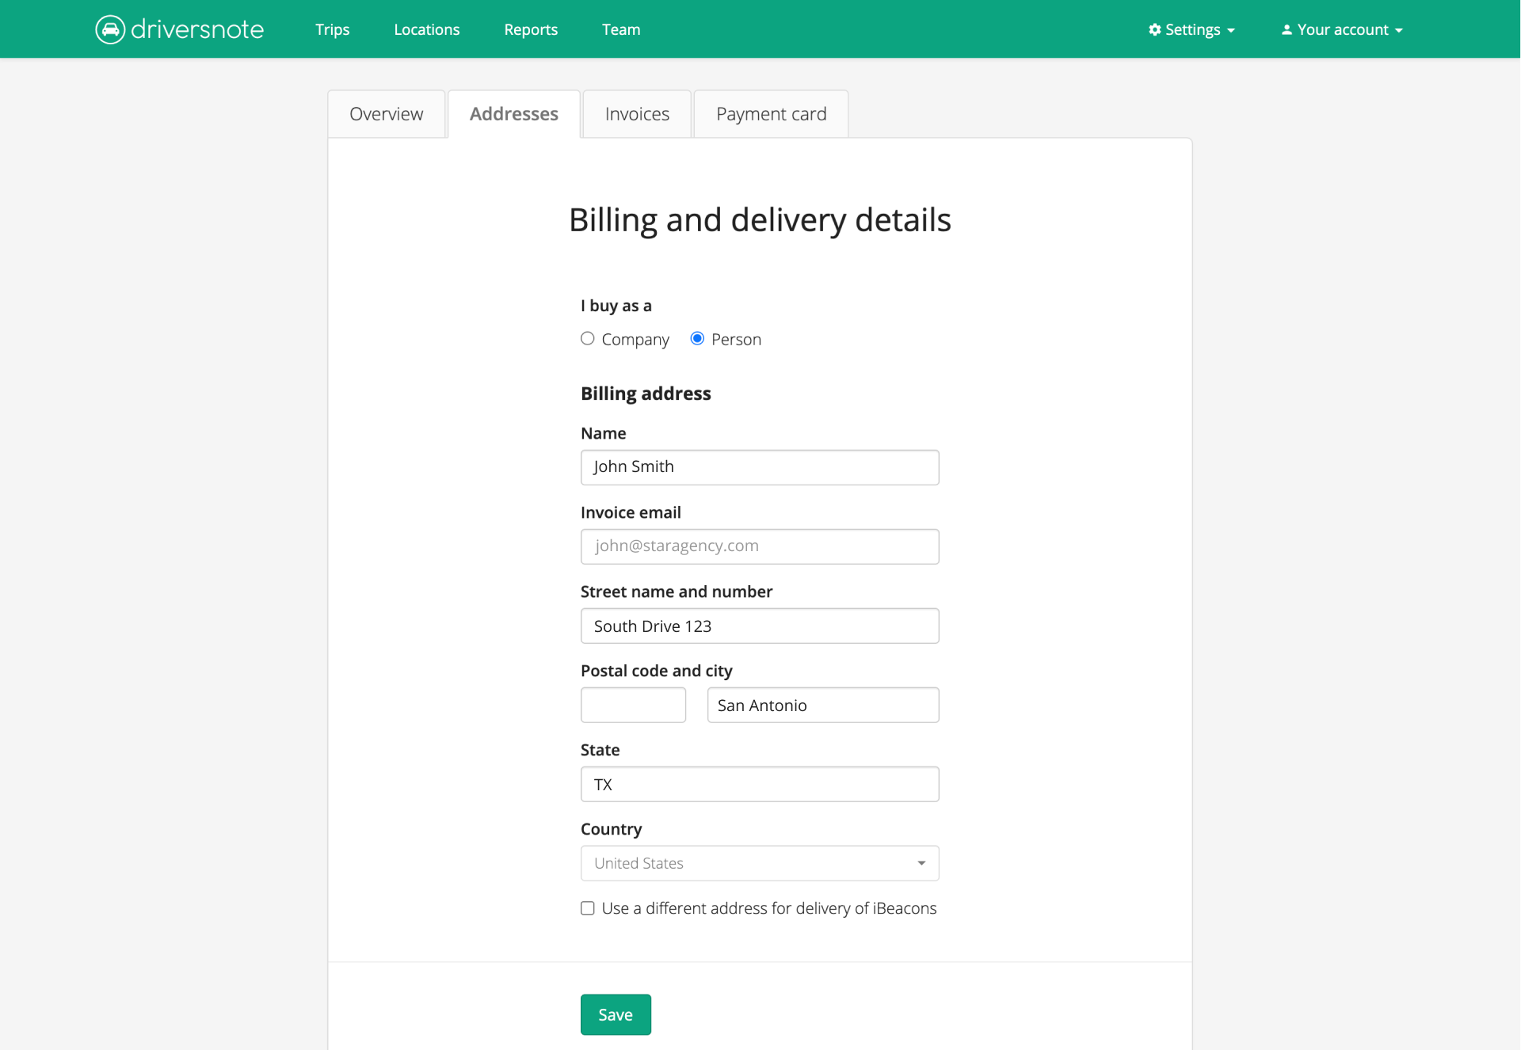Click the city field showing San Antonio
Screen dimensions: 1521x1050
[823, 705]
